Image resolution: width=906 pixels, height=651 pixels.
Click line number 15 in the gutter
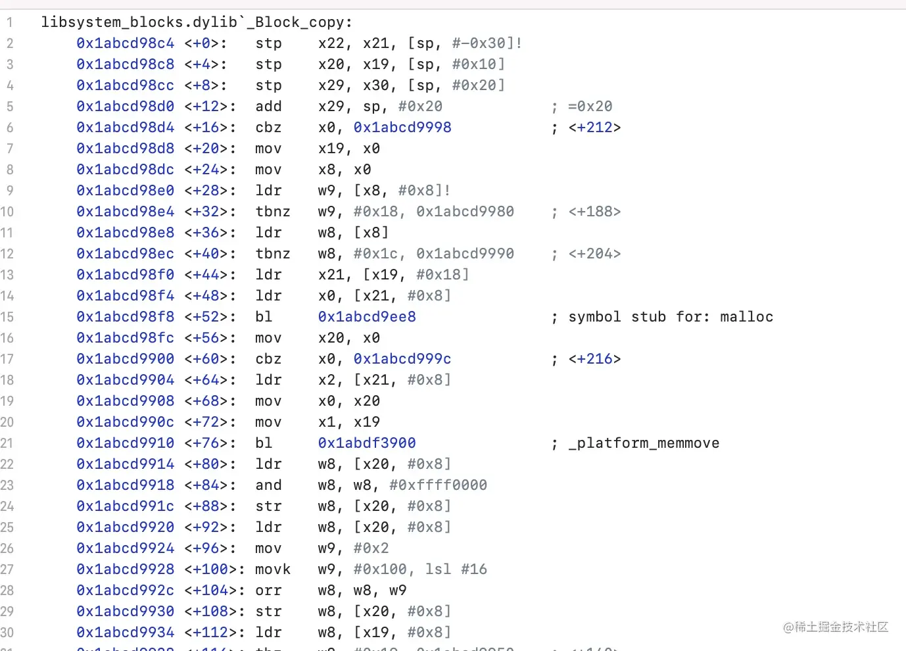pos(10,316)
